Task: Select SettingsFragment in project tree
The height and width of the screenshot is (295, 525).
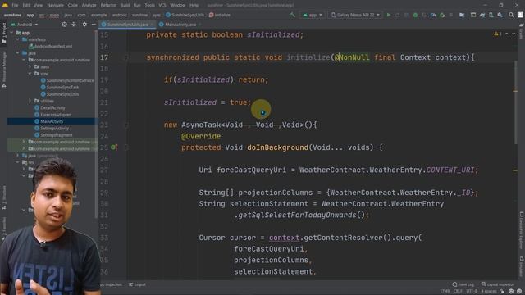Action: pos(53,135)
